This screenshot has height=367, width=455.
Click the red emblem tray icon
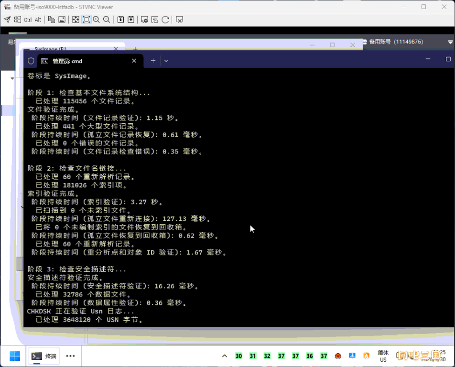pyautogui.click(x=338, y=356)
